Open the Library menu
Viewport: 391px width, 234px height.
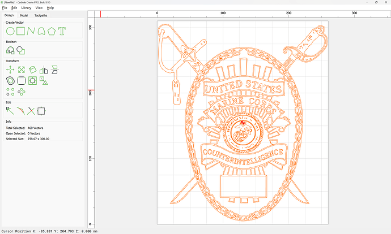point(26,8)
